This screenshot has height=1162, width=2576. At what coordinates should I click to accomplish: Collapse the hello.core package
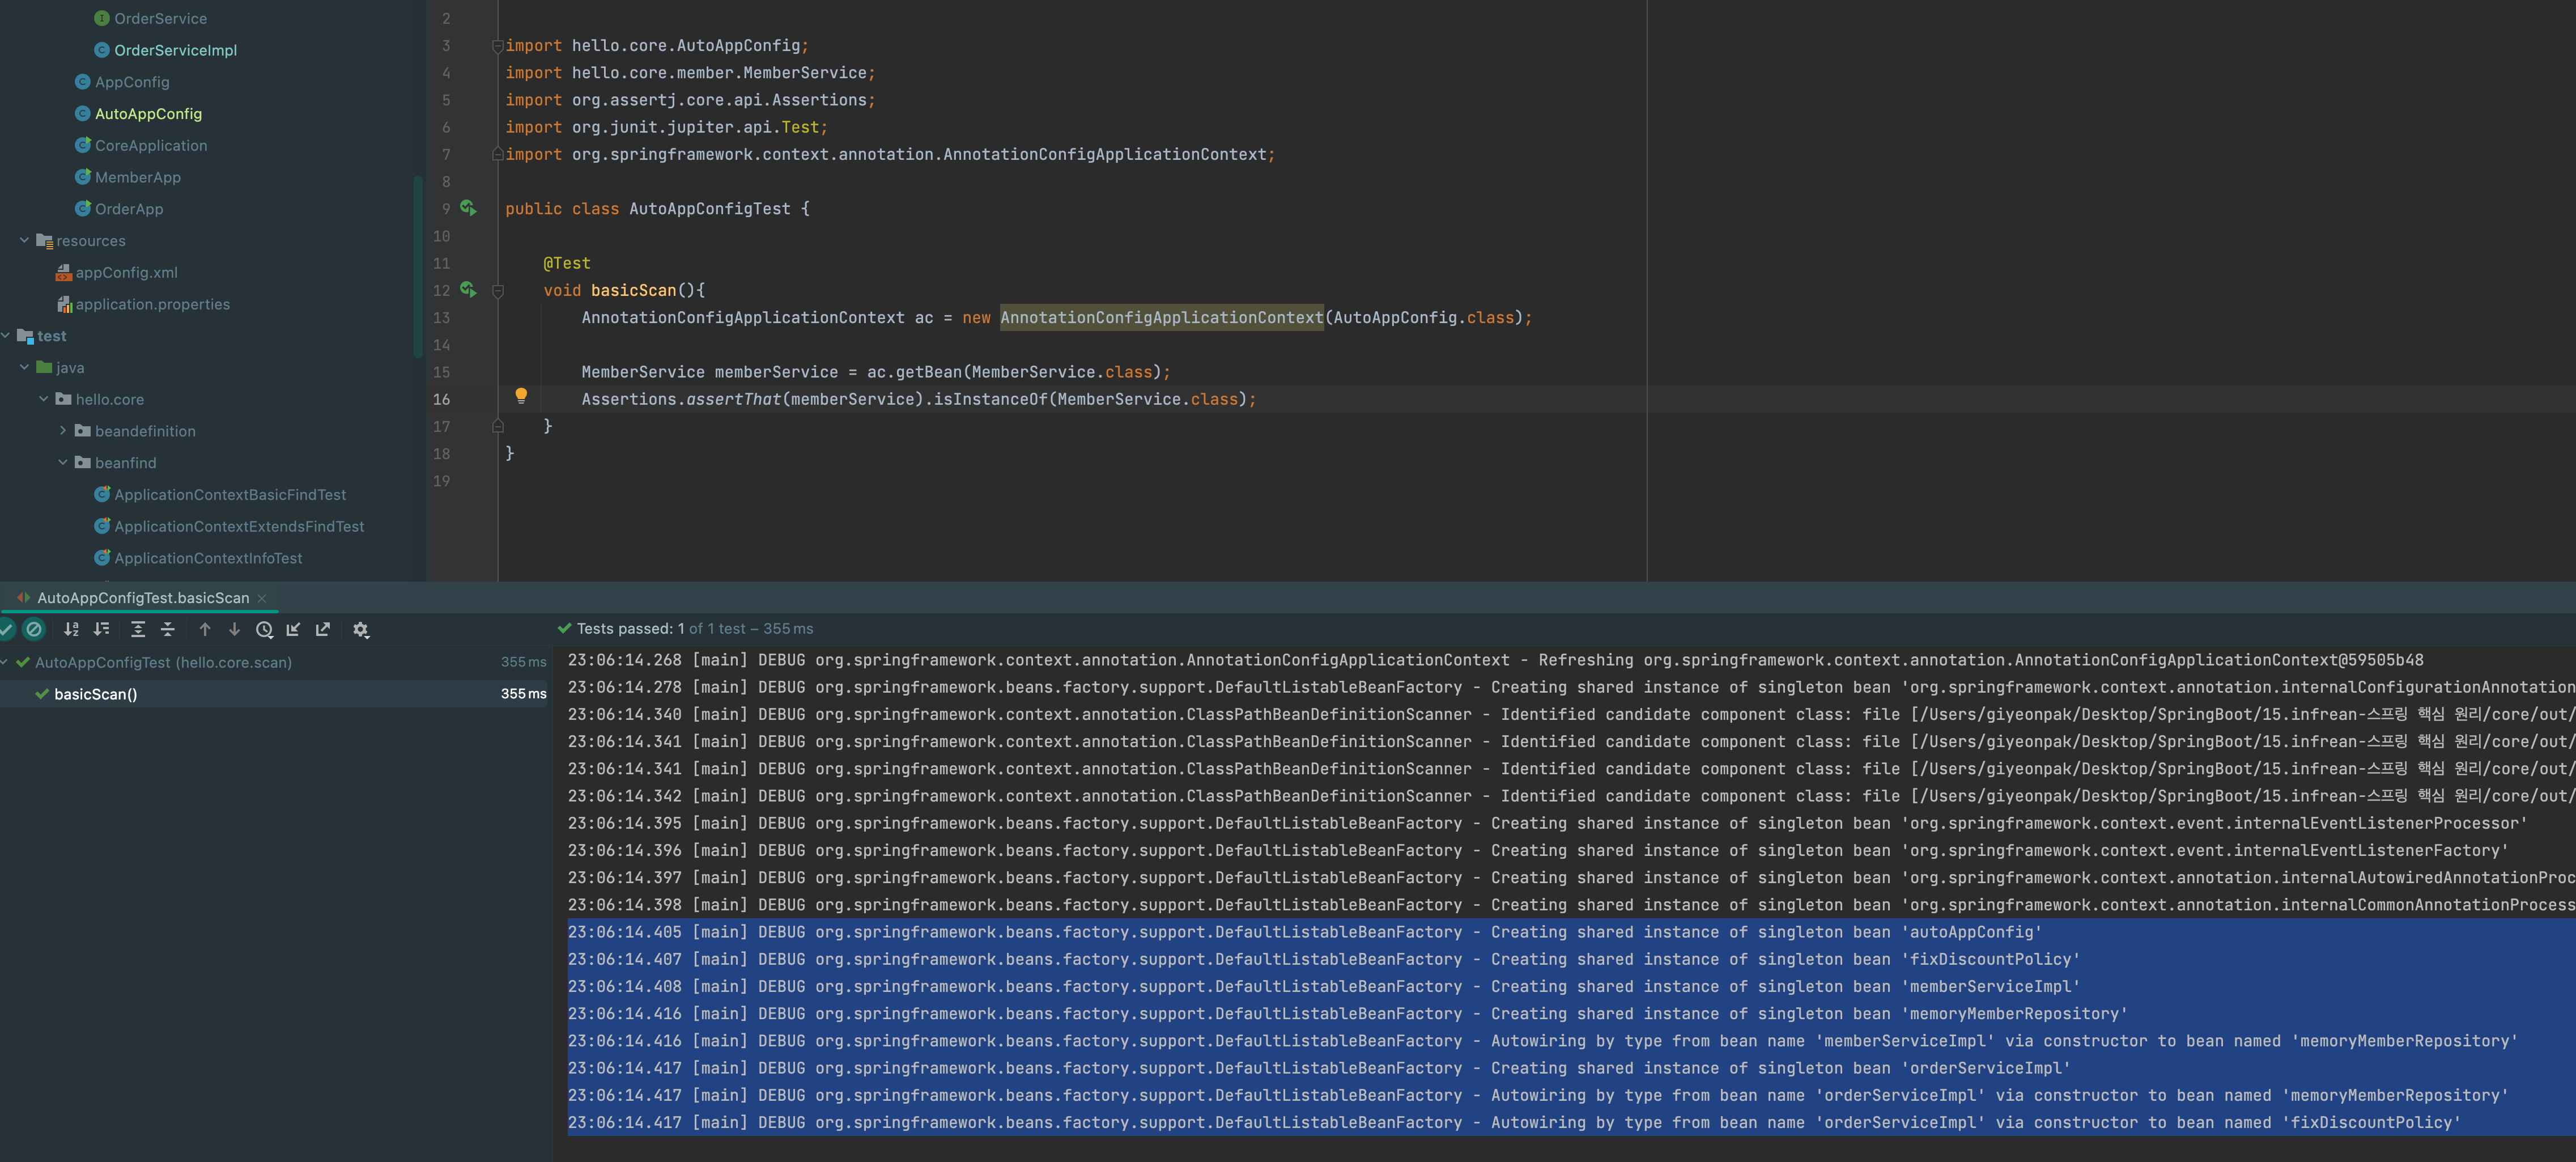(43, 399)
